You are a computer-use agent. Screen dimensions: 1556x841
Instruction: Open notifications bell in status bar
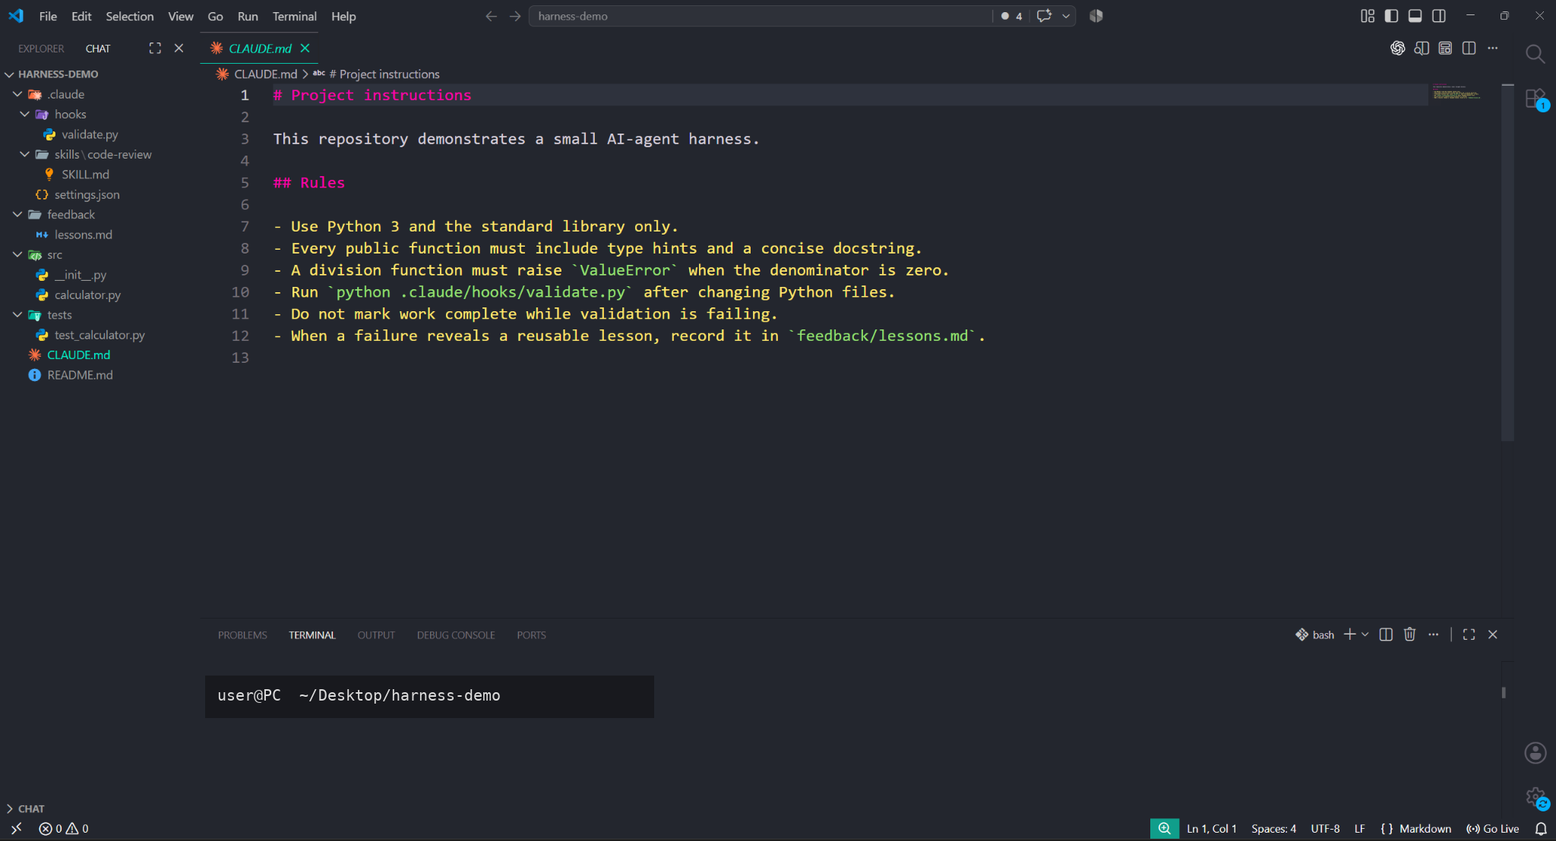(x=1541, y=829)
